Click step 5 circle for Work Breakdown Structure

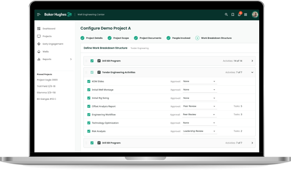click(x=197, y=38)
